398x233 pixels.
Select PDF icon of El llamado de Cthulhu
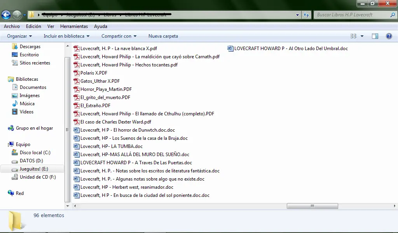(77, 113)
